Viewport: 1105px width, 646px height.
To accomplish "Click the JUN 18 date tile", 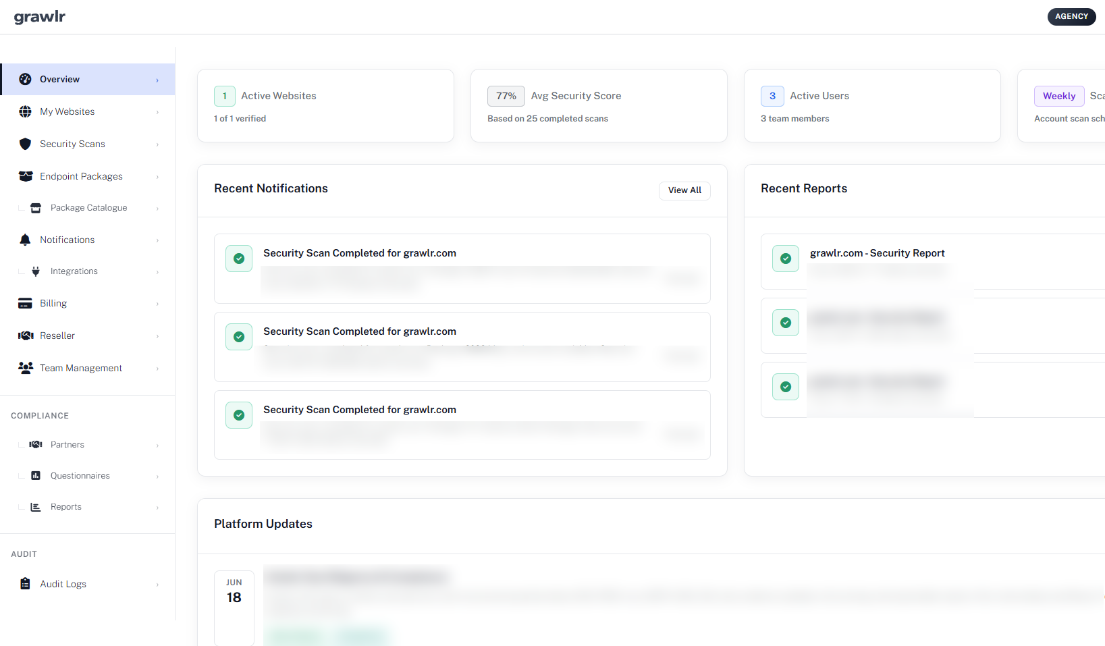I will coord(234,608).
